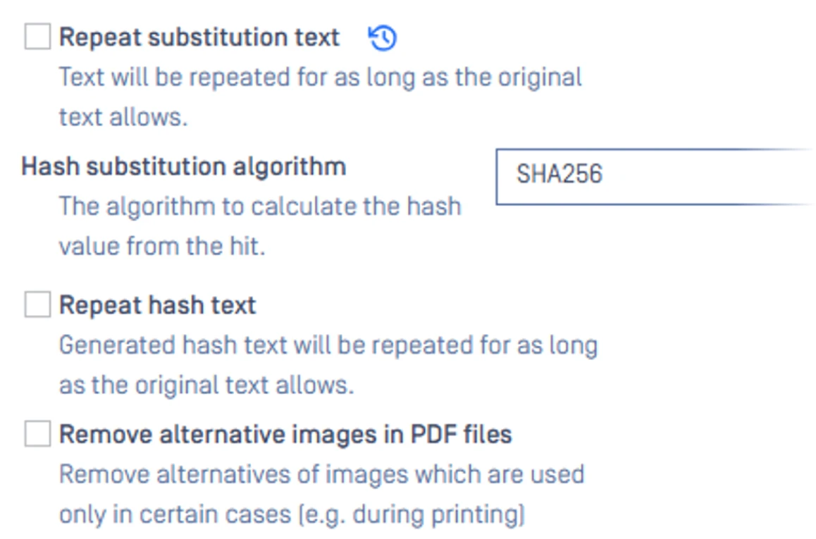Viewport: 816px width, 539px height.
Task: Click the "Repeat substitution text" label
Action: (x=199, y=37)
